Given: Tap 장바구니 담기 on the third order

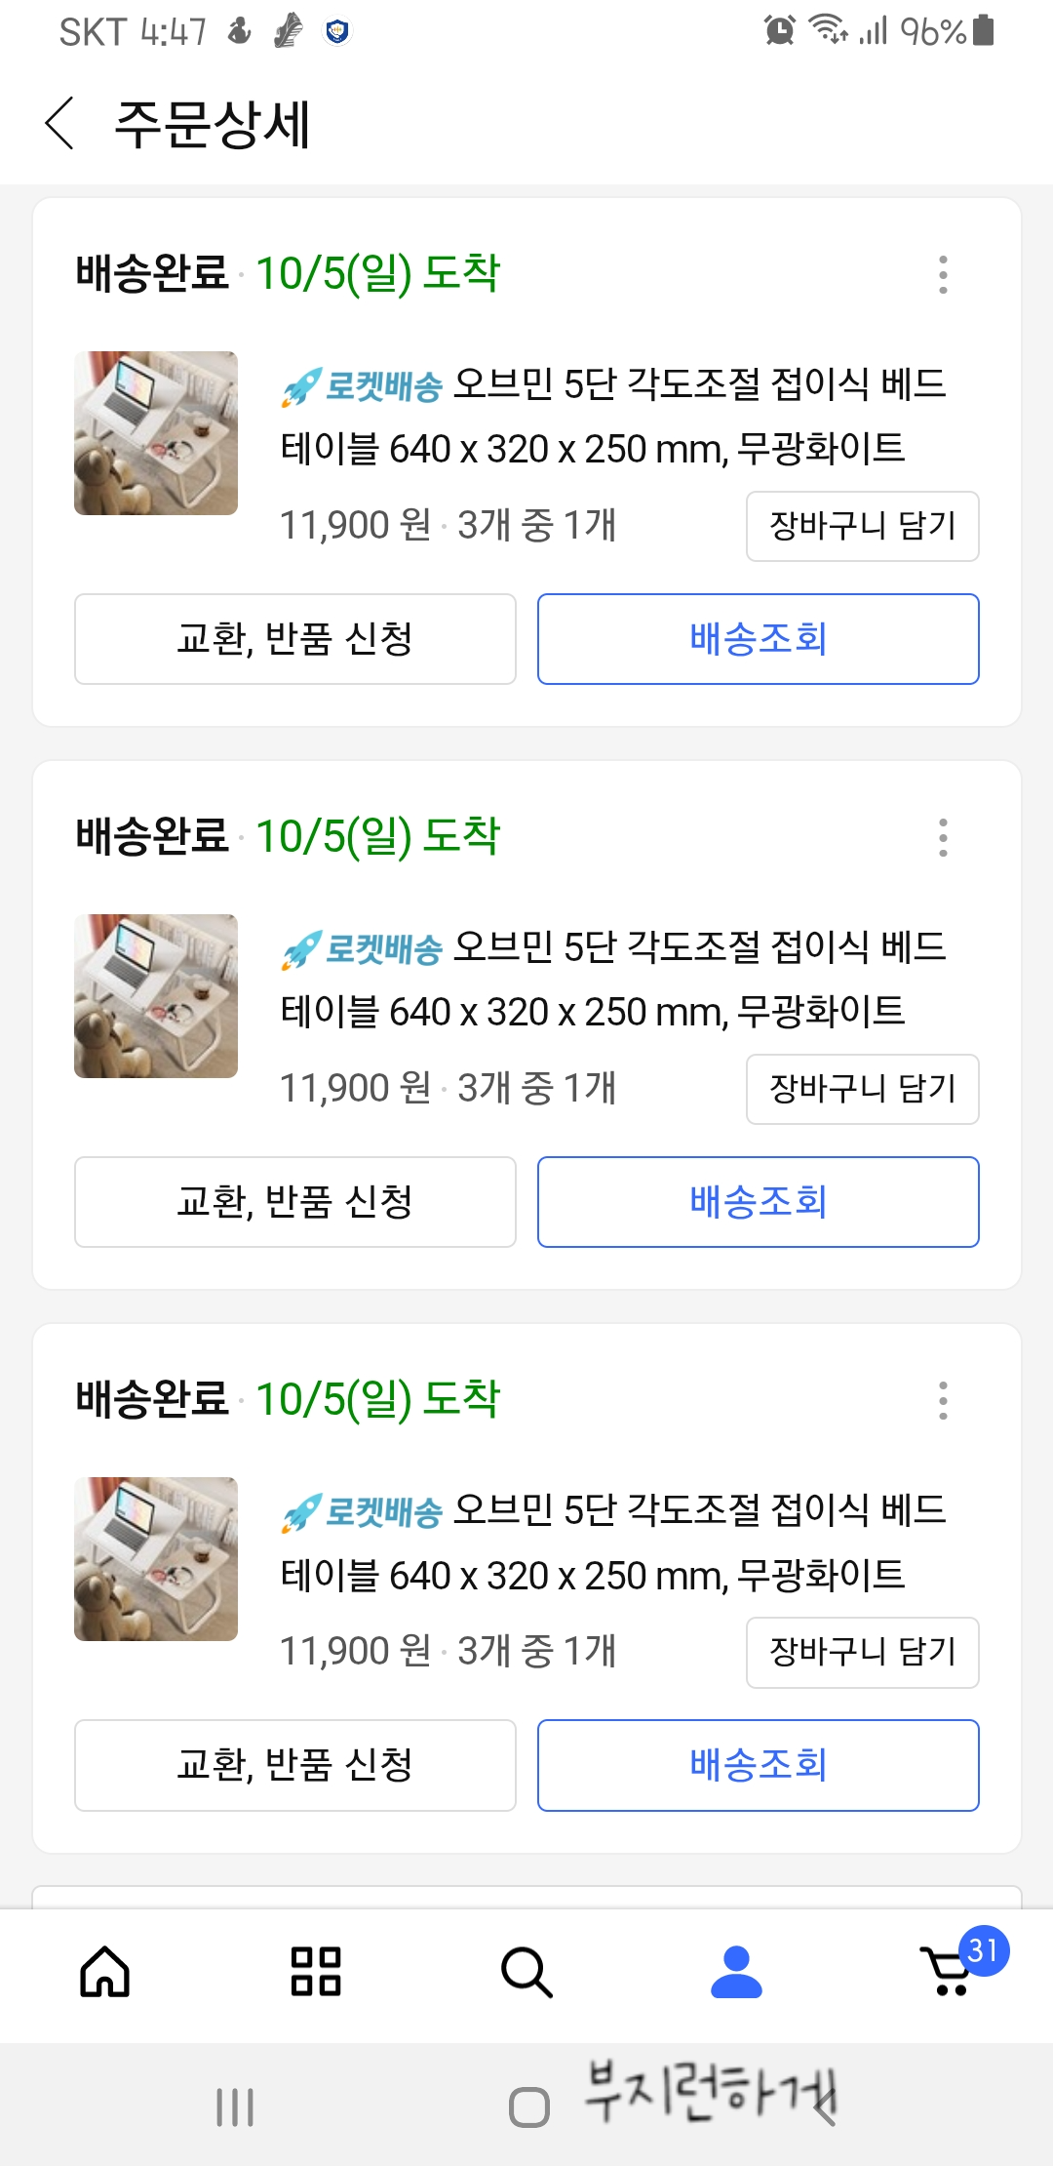Looking at the screenshot, I should (863, 1653).
